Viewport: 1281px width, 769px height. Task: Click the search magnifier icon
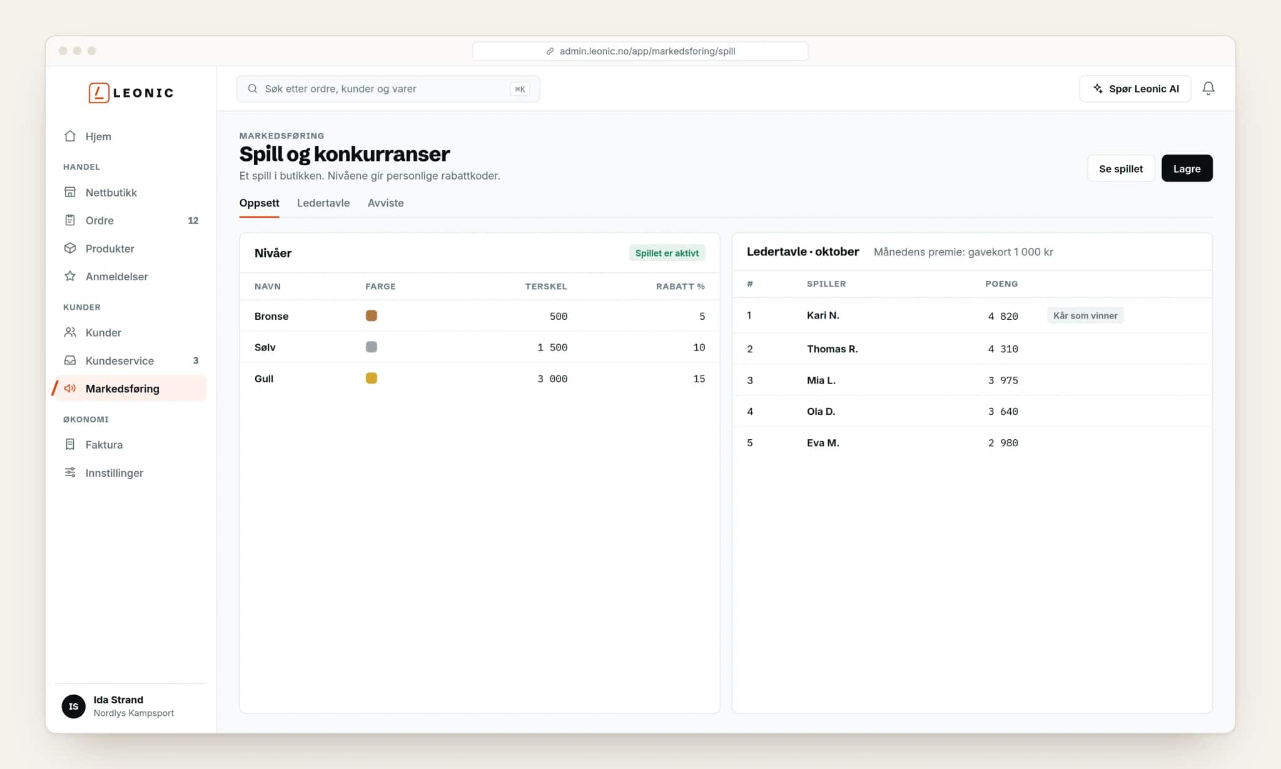253,89
